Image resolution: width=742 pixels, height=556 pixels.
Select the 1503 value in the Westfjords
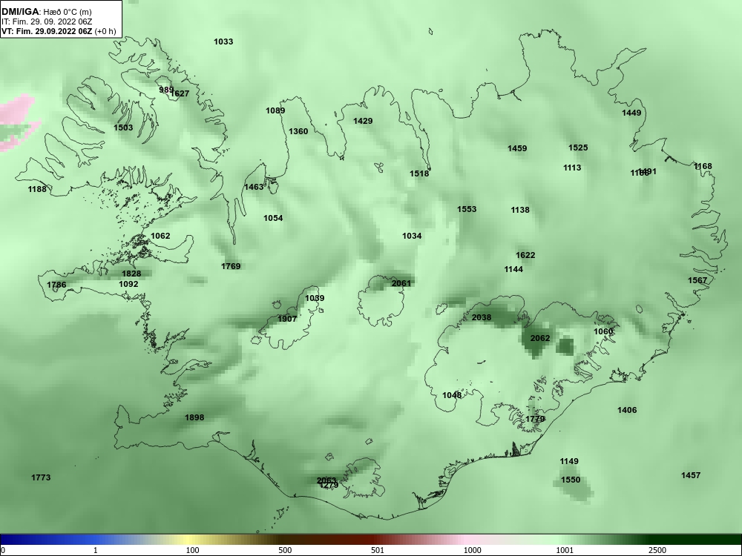(x=123, y=128)
